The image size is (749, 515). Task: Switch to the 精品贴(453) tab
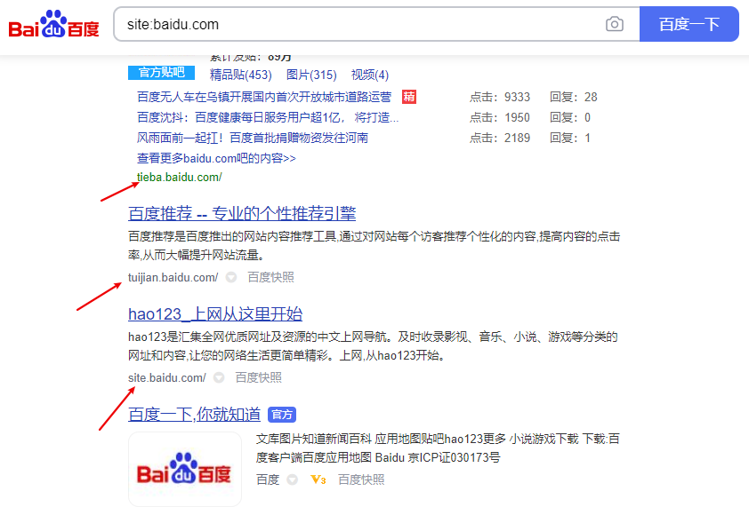pos(240,75)
